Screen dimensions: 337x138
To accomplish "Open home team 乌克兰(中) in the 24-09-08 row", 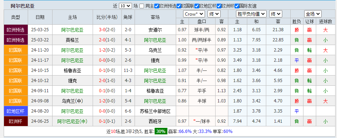I will click(x=72, y=101).
